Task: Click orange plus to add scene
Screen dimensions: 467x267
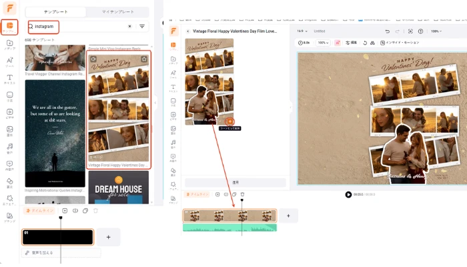Action: (x=229, y=121)
